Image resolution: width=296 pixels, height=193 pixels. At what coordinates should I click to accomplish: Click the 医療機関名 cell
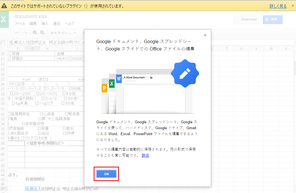point(35,179)
